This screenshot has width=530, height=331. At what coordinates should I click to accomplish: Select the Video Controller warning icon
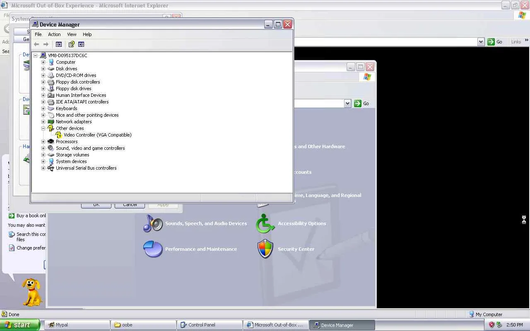(x=59, y=135)
